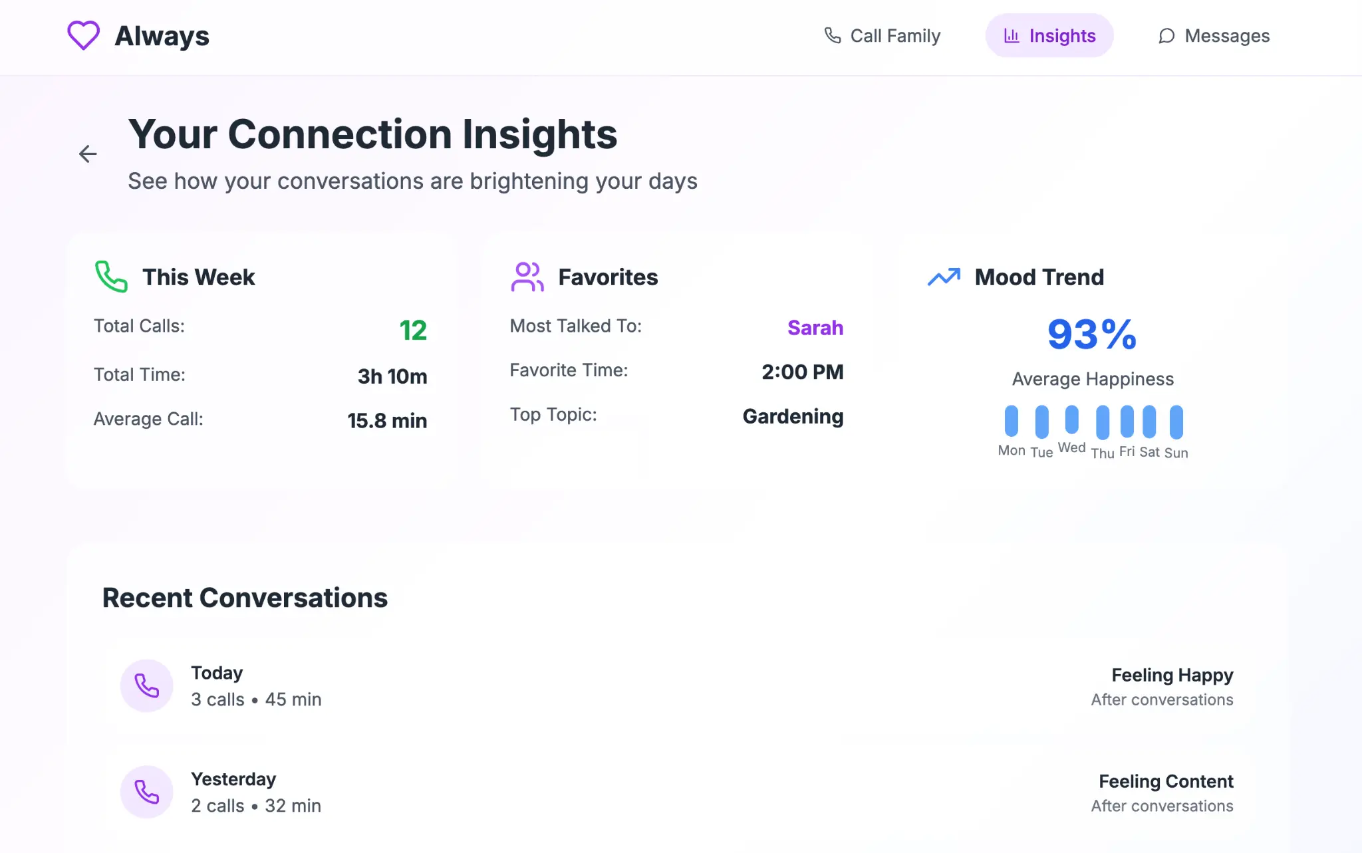Click the Average Call value 15.8 min

[387, 421]
